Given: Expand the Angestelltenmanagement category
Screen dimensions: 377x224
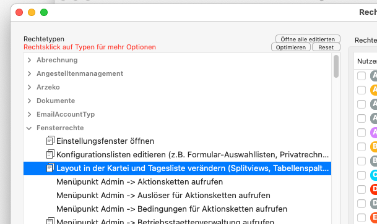Looking at the screenshot, I should (29, 73).
